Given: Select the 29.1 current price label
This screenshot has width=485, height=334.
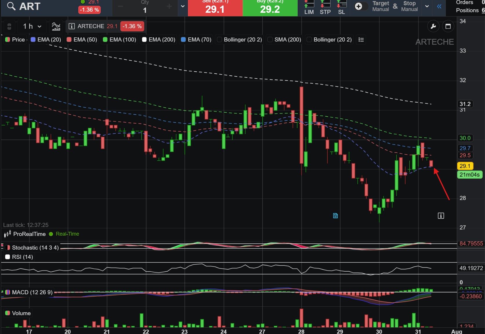Looking at the screenshot, I should tap(465, 166).
